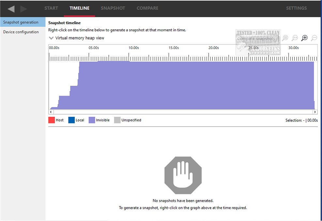
Task: Click the 15.00s marker on the timeline ruler
Action: coord(174,48)
